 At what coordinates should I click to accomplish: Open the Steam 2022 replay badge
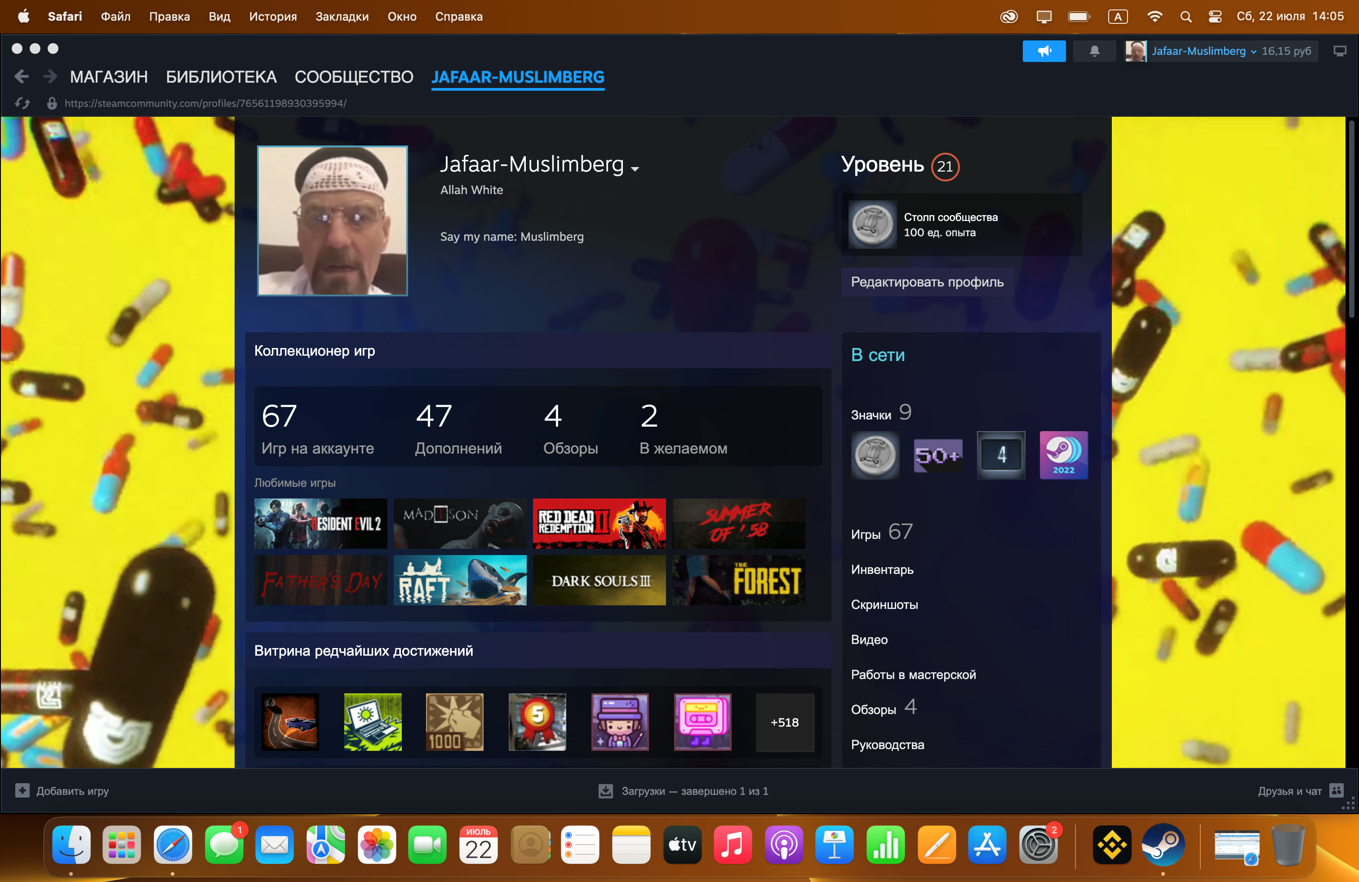coord(1063,455)
